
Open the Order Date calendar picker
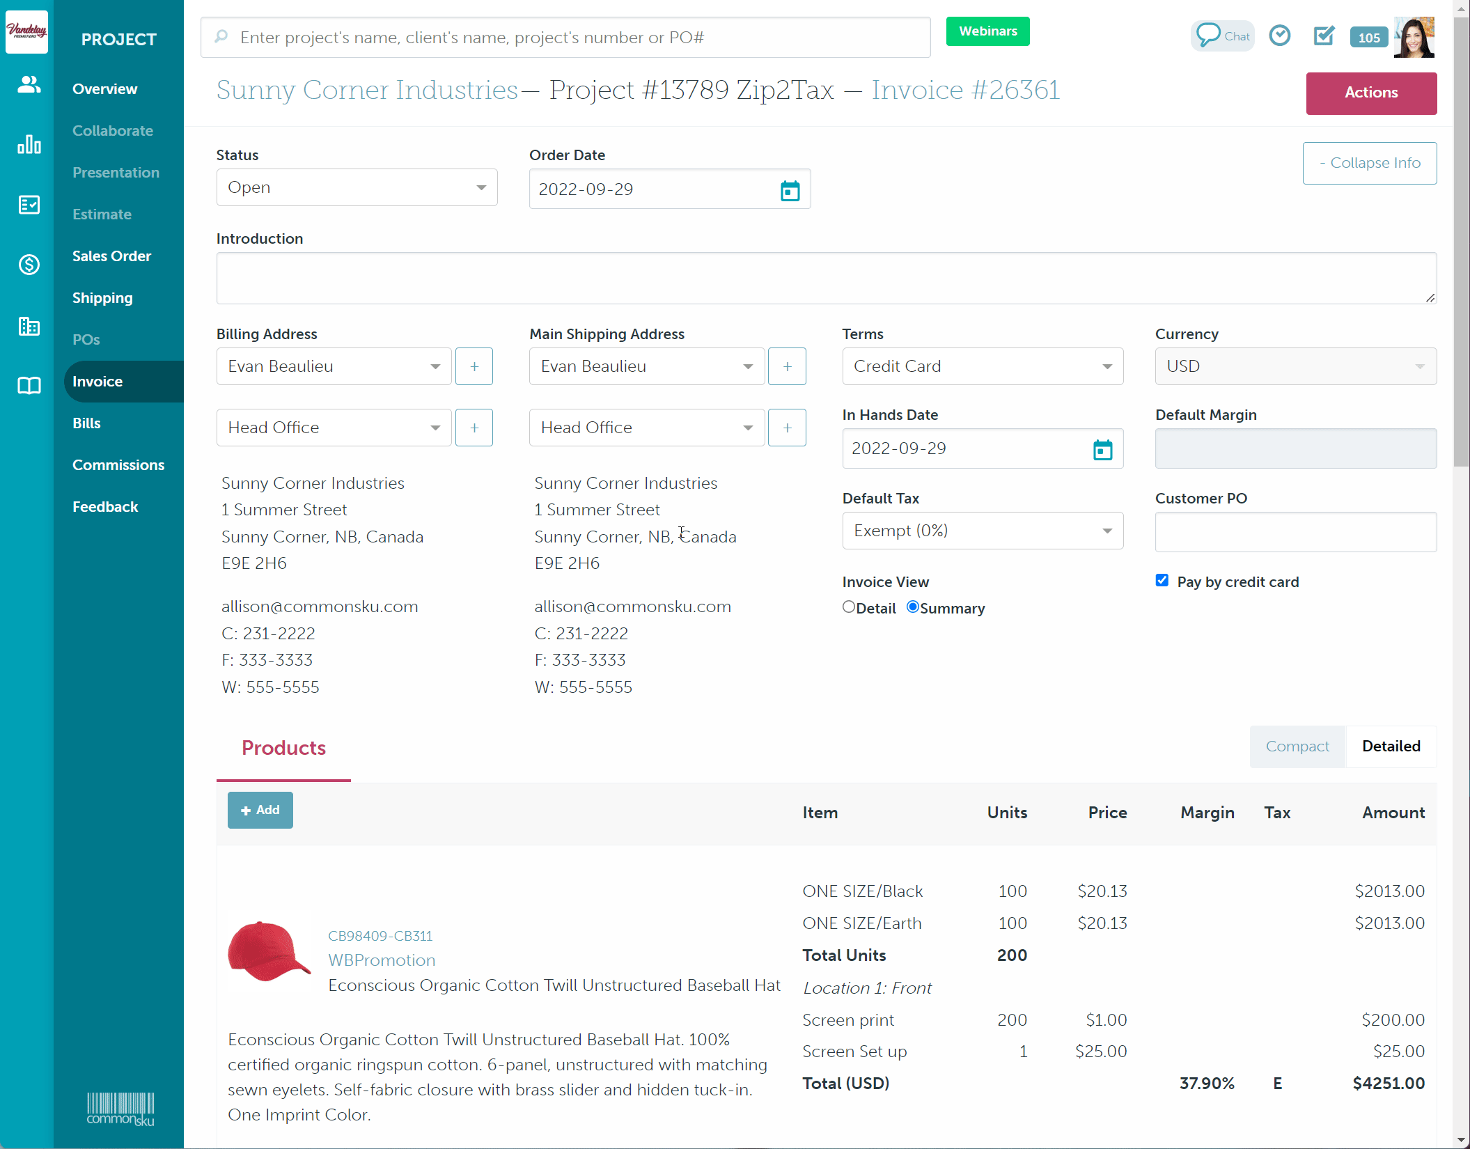pyautogui.click(x=790, y=190)
